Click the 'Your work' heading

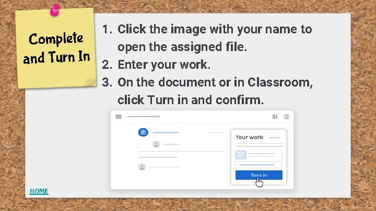point(249,137)
